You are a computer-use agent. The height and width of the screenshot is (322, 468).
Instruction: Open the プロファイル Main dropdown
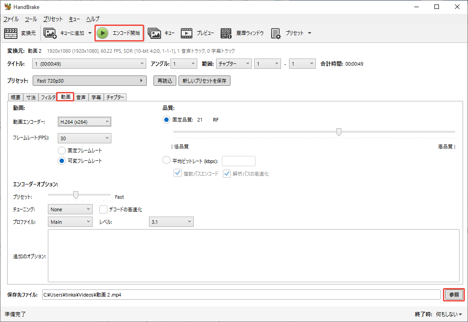[x=70, y=222]
